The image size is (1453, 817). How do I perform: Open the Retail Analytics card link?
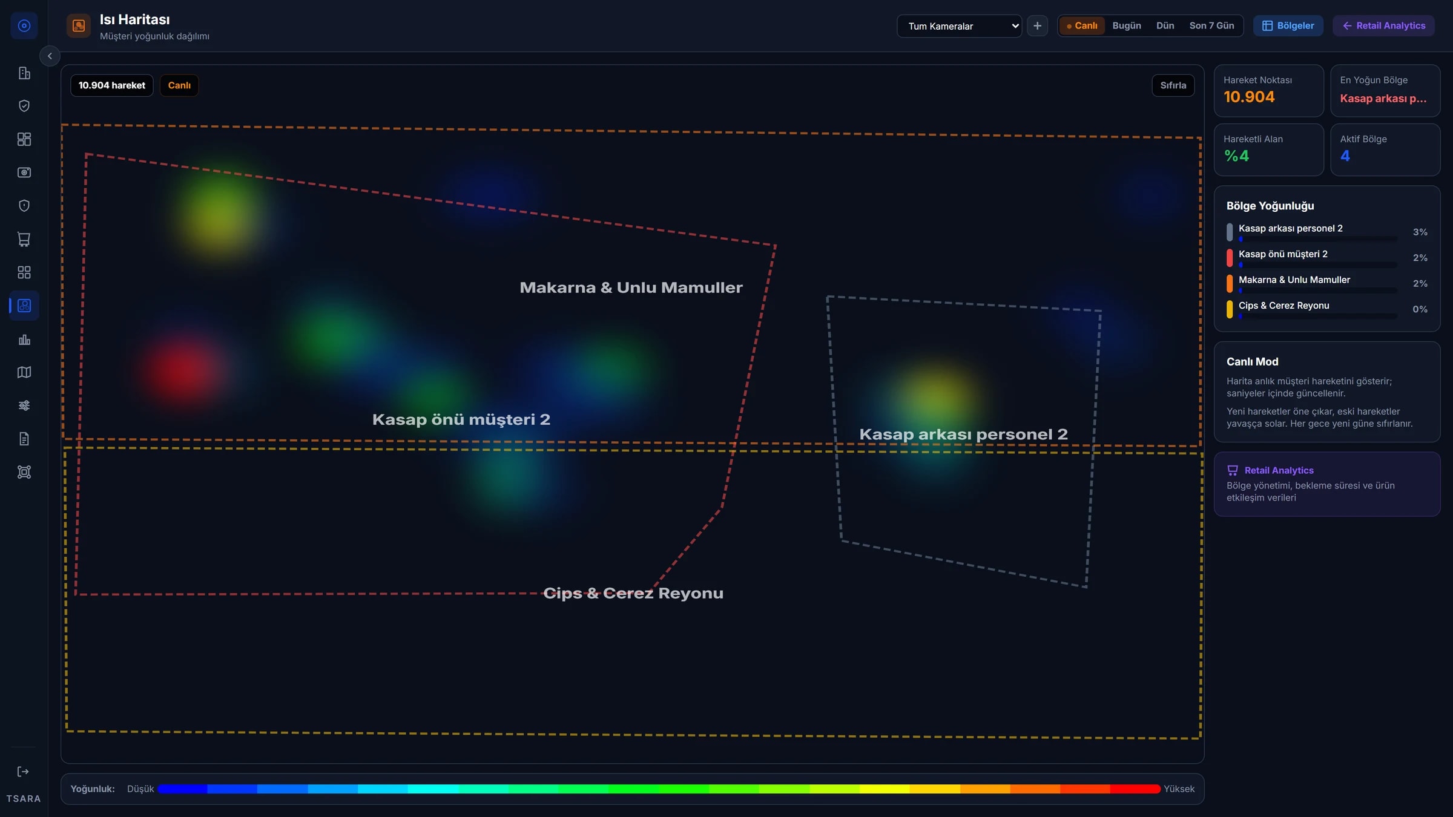pyautogui.click(x=1326, y=484)
